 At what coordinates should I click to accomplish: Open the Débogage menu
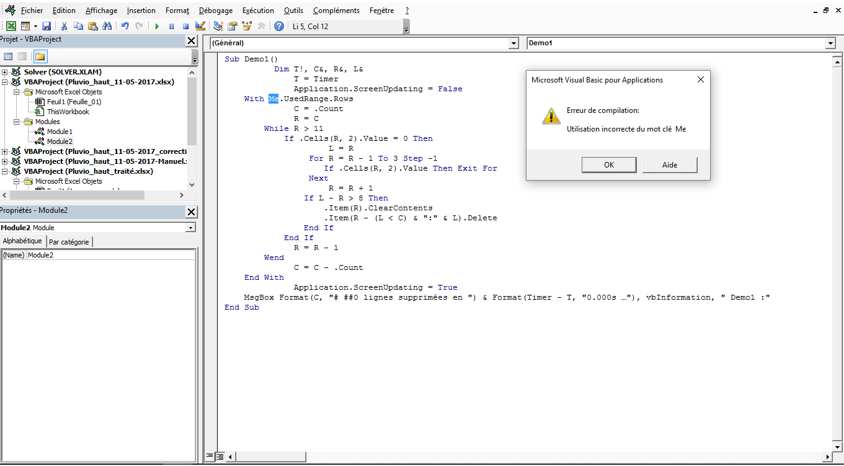[x=216, y=11]
